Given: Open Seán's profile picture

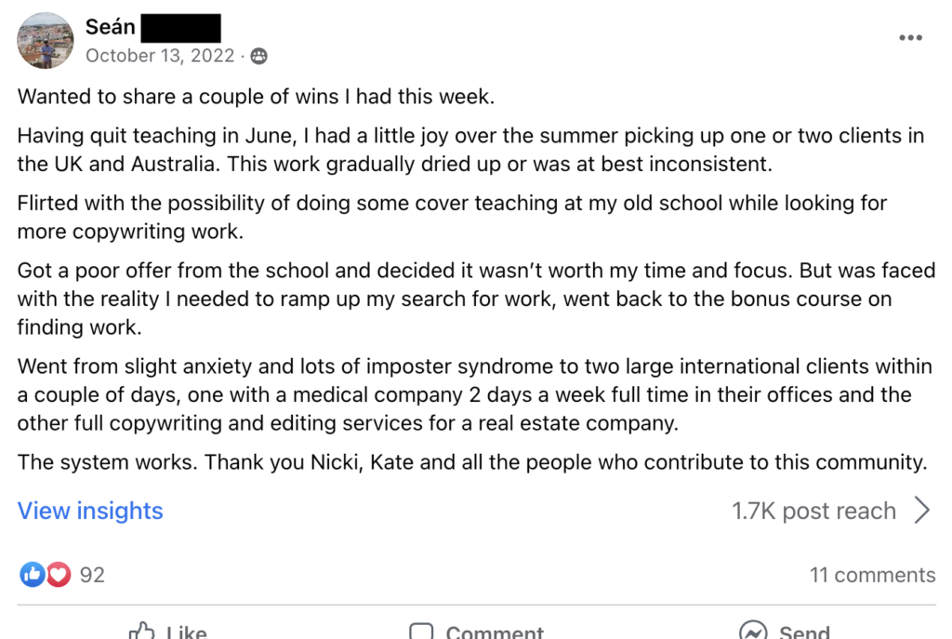Looking at the screenshot, I should pyautogui.click(x=45, y=40).
